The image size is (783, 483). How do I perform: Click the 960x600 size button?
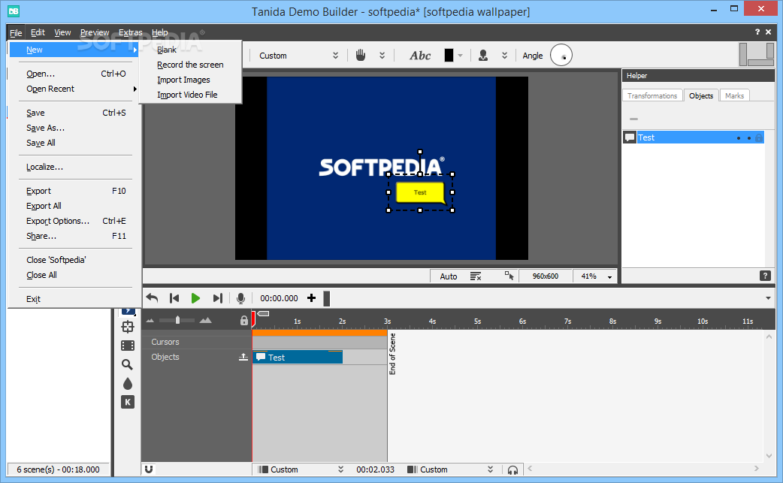tap(546, 276)
